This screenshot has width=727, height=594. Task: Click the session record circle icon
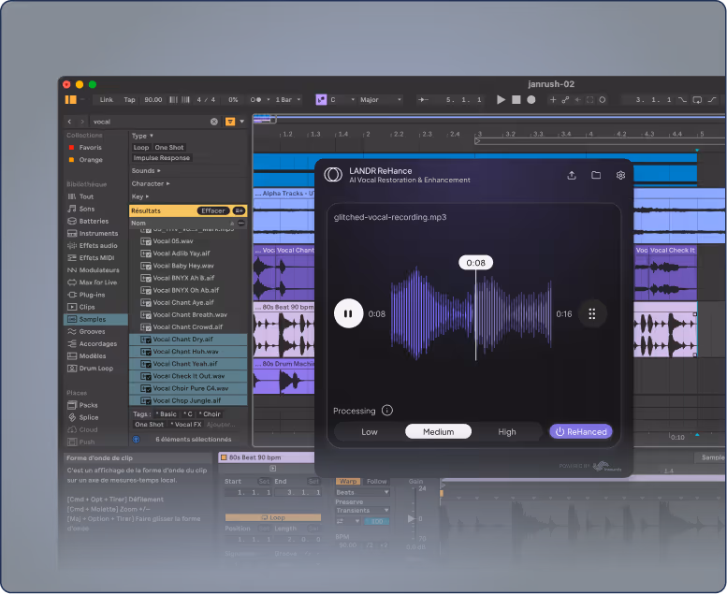[x=603, y=100]
